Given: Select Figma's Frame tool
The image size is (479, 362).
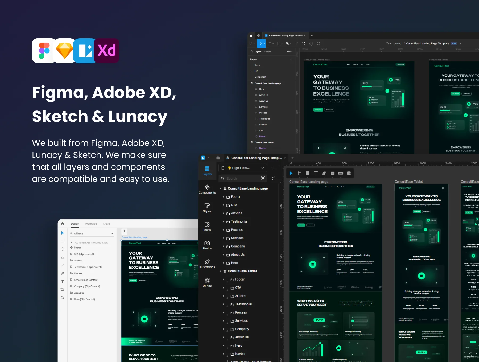Looking at the screenshot, I should [x=271, y=43].
